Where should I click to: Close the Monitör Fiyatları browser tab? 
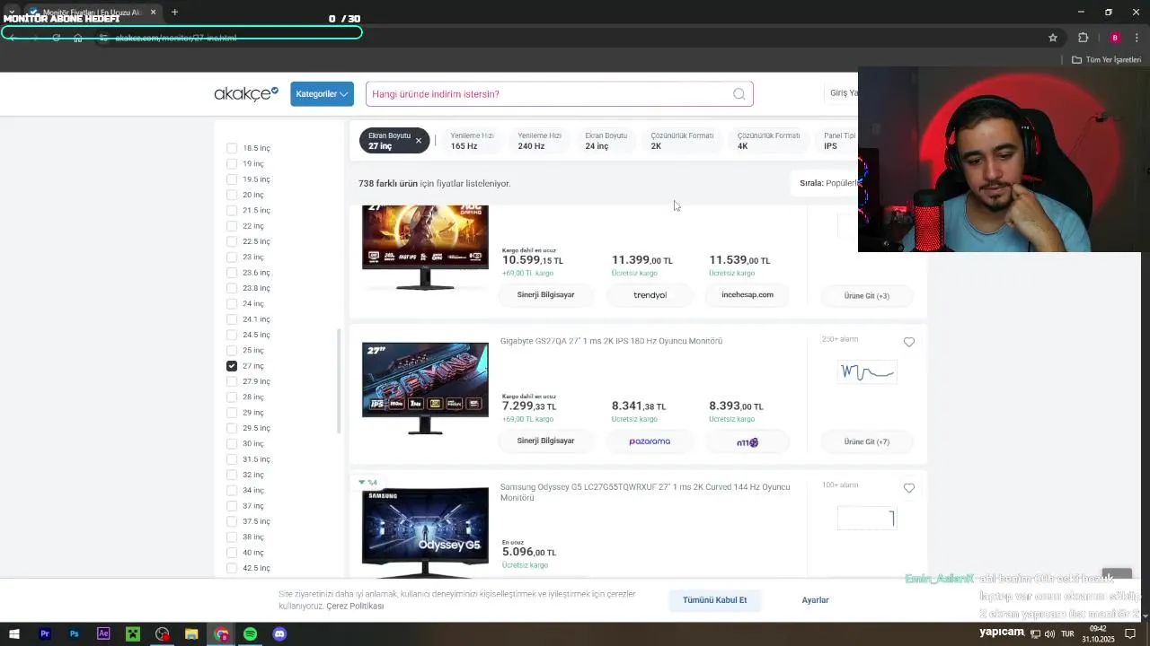point(153,13)
